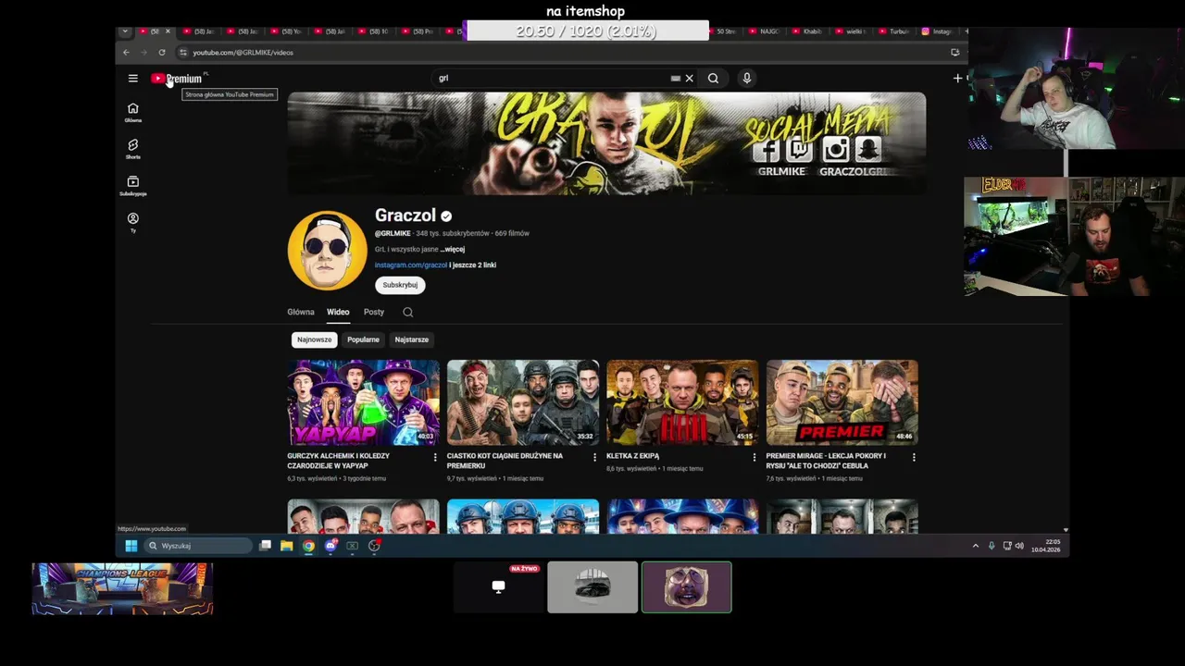
Task: View site information icon beside URL
Action: (183, 52)
